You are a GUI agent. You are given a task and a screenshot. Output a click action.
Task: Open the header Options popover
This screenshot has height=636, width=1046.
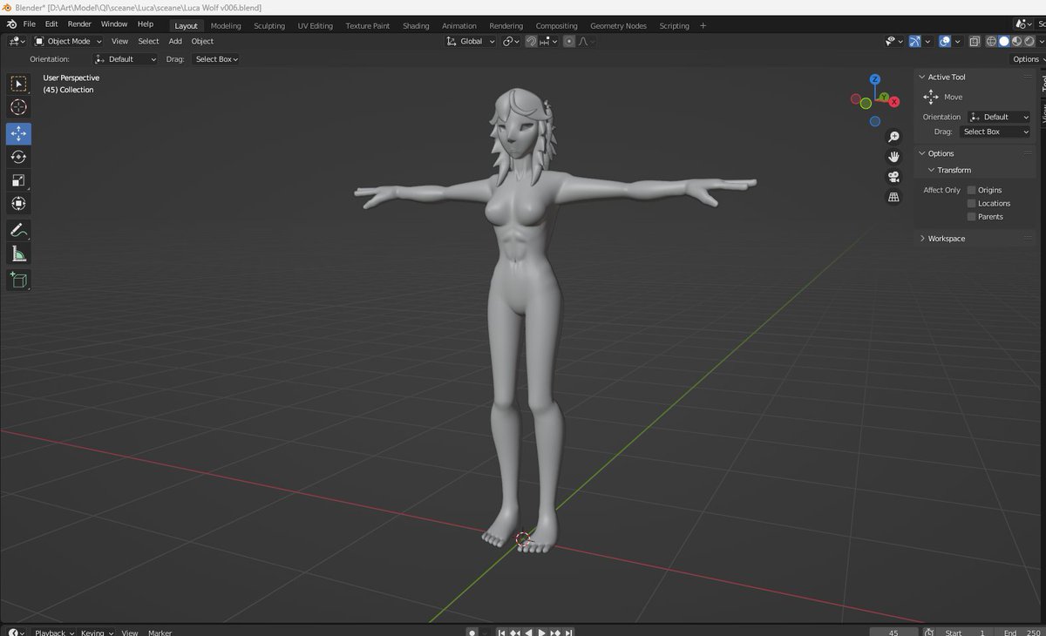[x=1027, y=59]
